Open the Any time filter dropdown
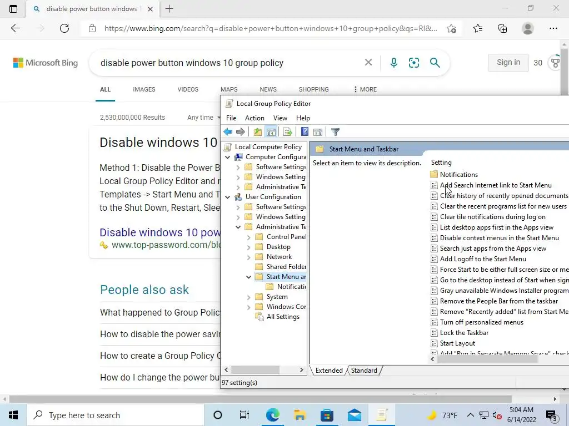The image size is (569, 426). click(x=203, y=118)
